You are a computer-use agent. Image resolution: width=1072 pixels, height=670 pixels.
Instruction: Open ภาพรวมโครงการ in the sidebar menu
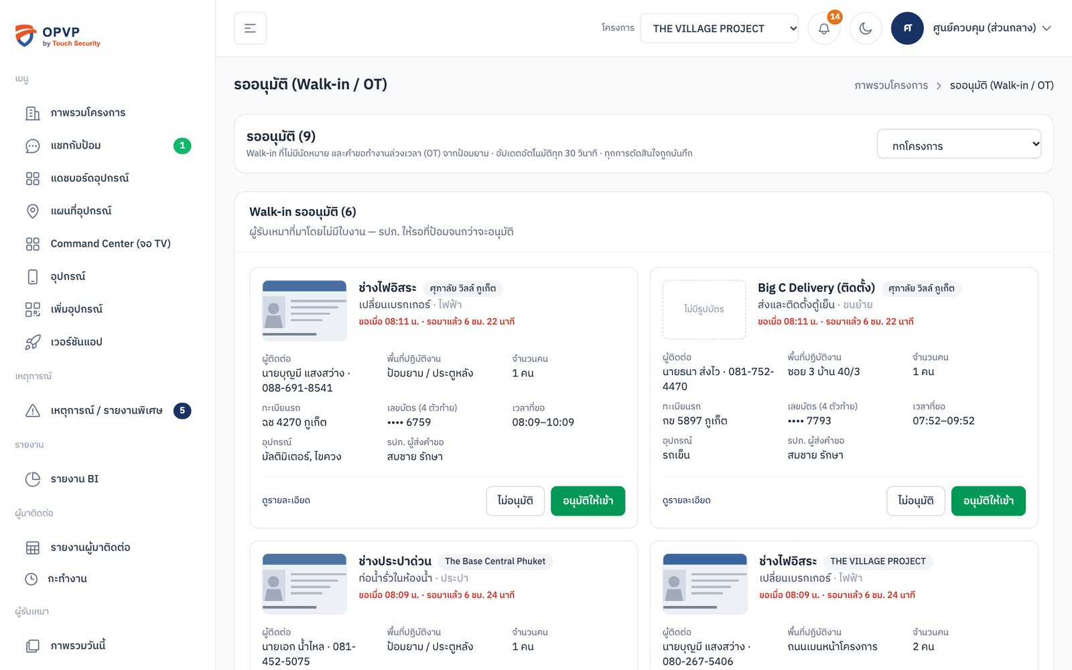107,113
